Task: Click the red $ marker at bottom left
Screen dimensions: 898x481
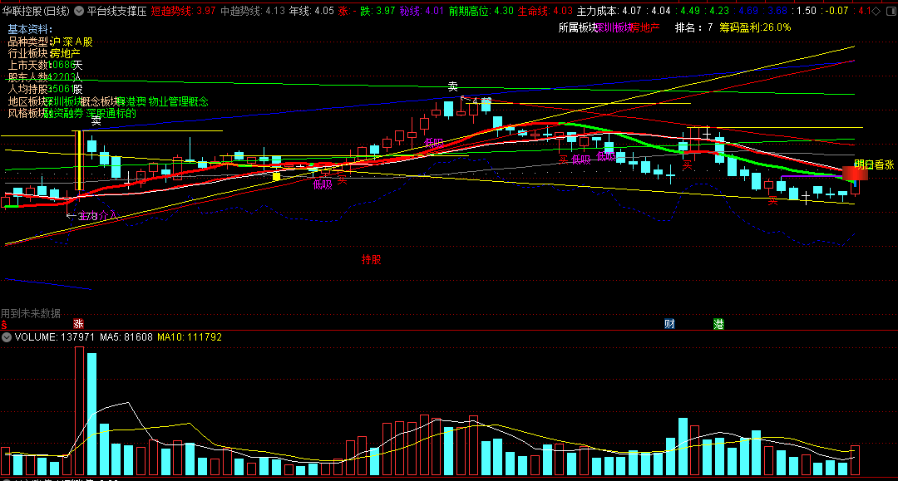Action: (3, 325)
